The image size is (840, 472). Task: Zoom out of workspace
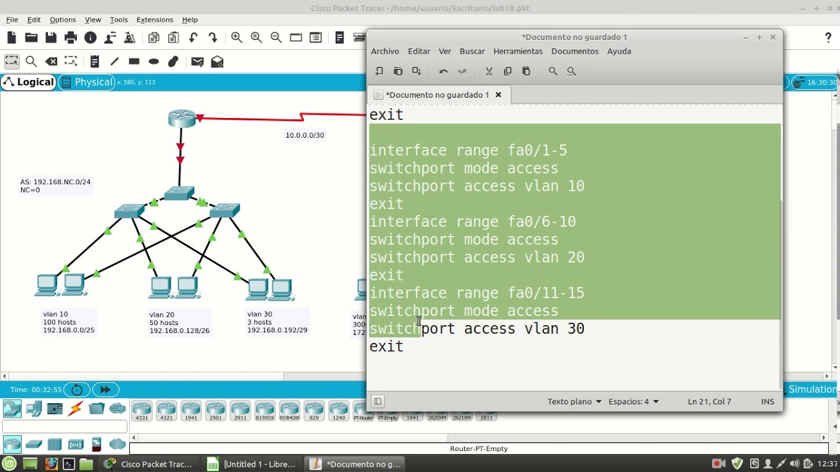(x=276, y=38)
